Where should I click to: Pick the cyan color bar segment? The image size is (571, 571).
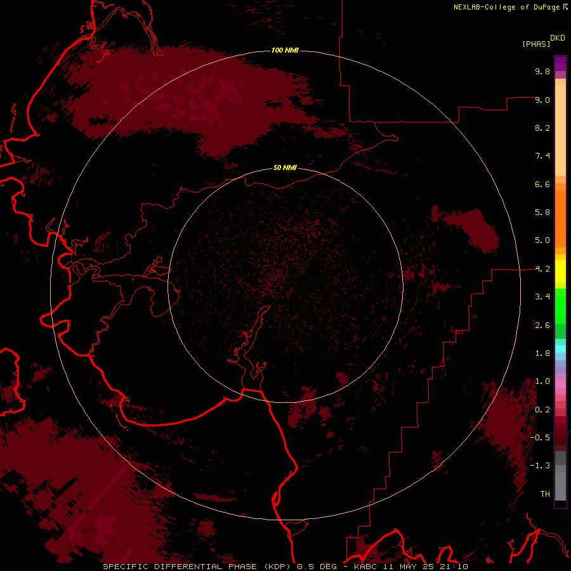click(560, 349)
